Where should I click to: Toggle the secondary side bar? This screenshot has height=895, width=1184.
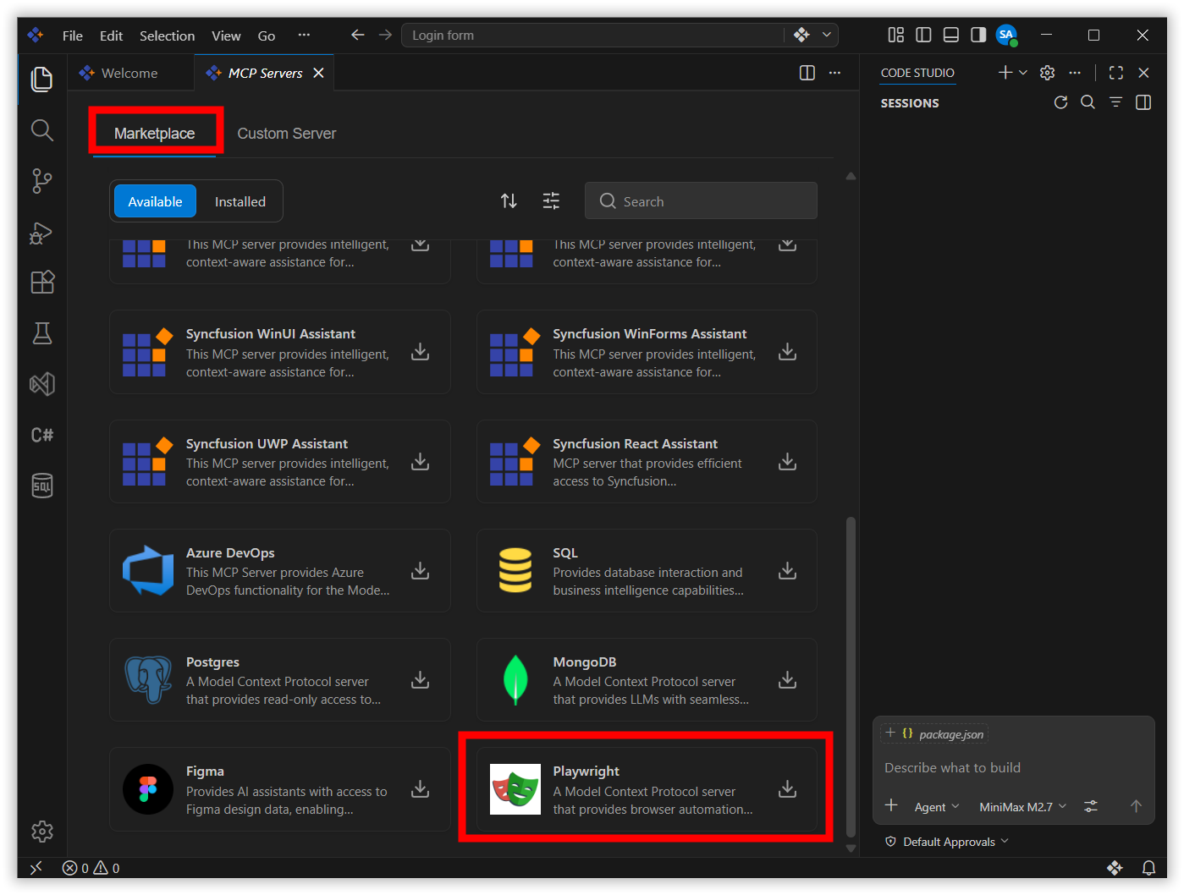978,35
